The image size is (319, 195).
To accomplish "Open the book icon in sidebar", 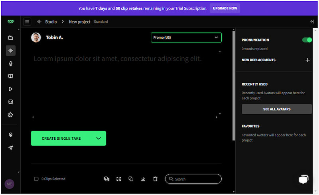I will click(11, 76).
